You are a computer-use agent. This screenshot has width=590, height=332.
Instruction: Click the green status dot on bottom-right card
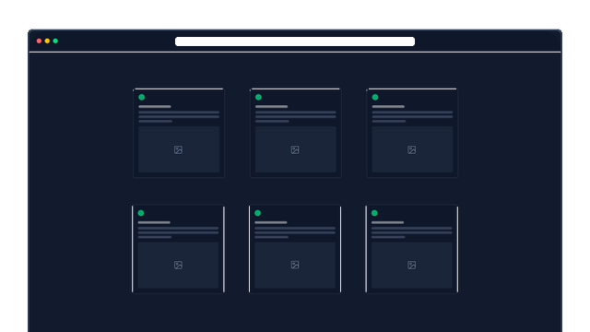(x=374, y=213)
